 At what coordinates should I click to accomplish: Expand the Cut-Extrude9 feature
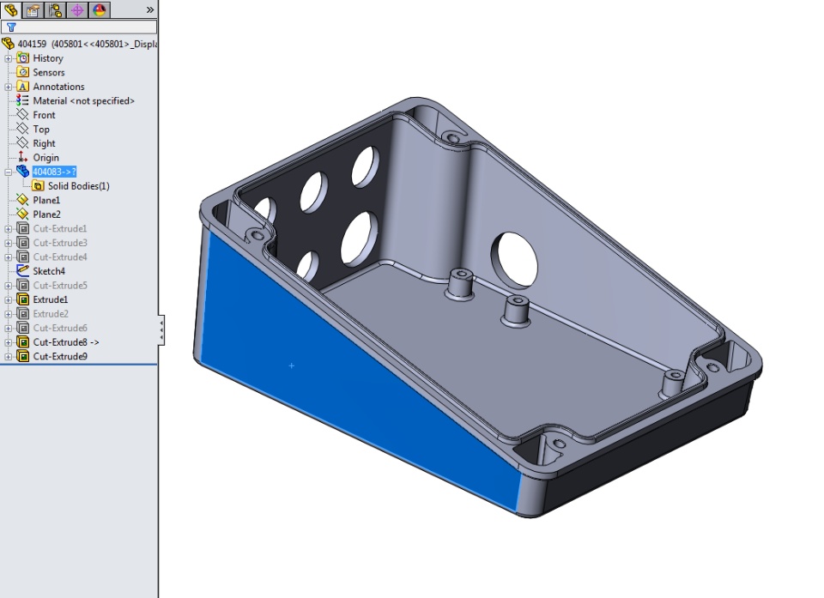click(9, 357)
